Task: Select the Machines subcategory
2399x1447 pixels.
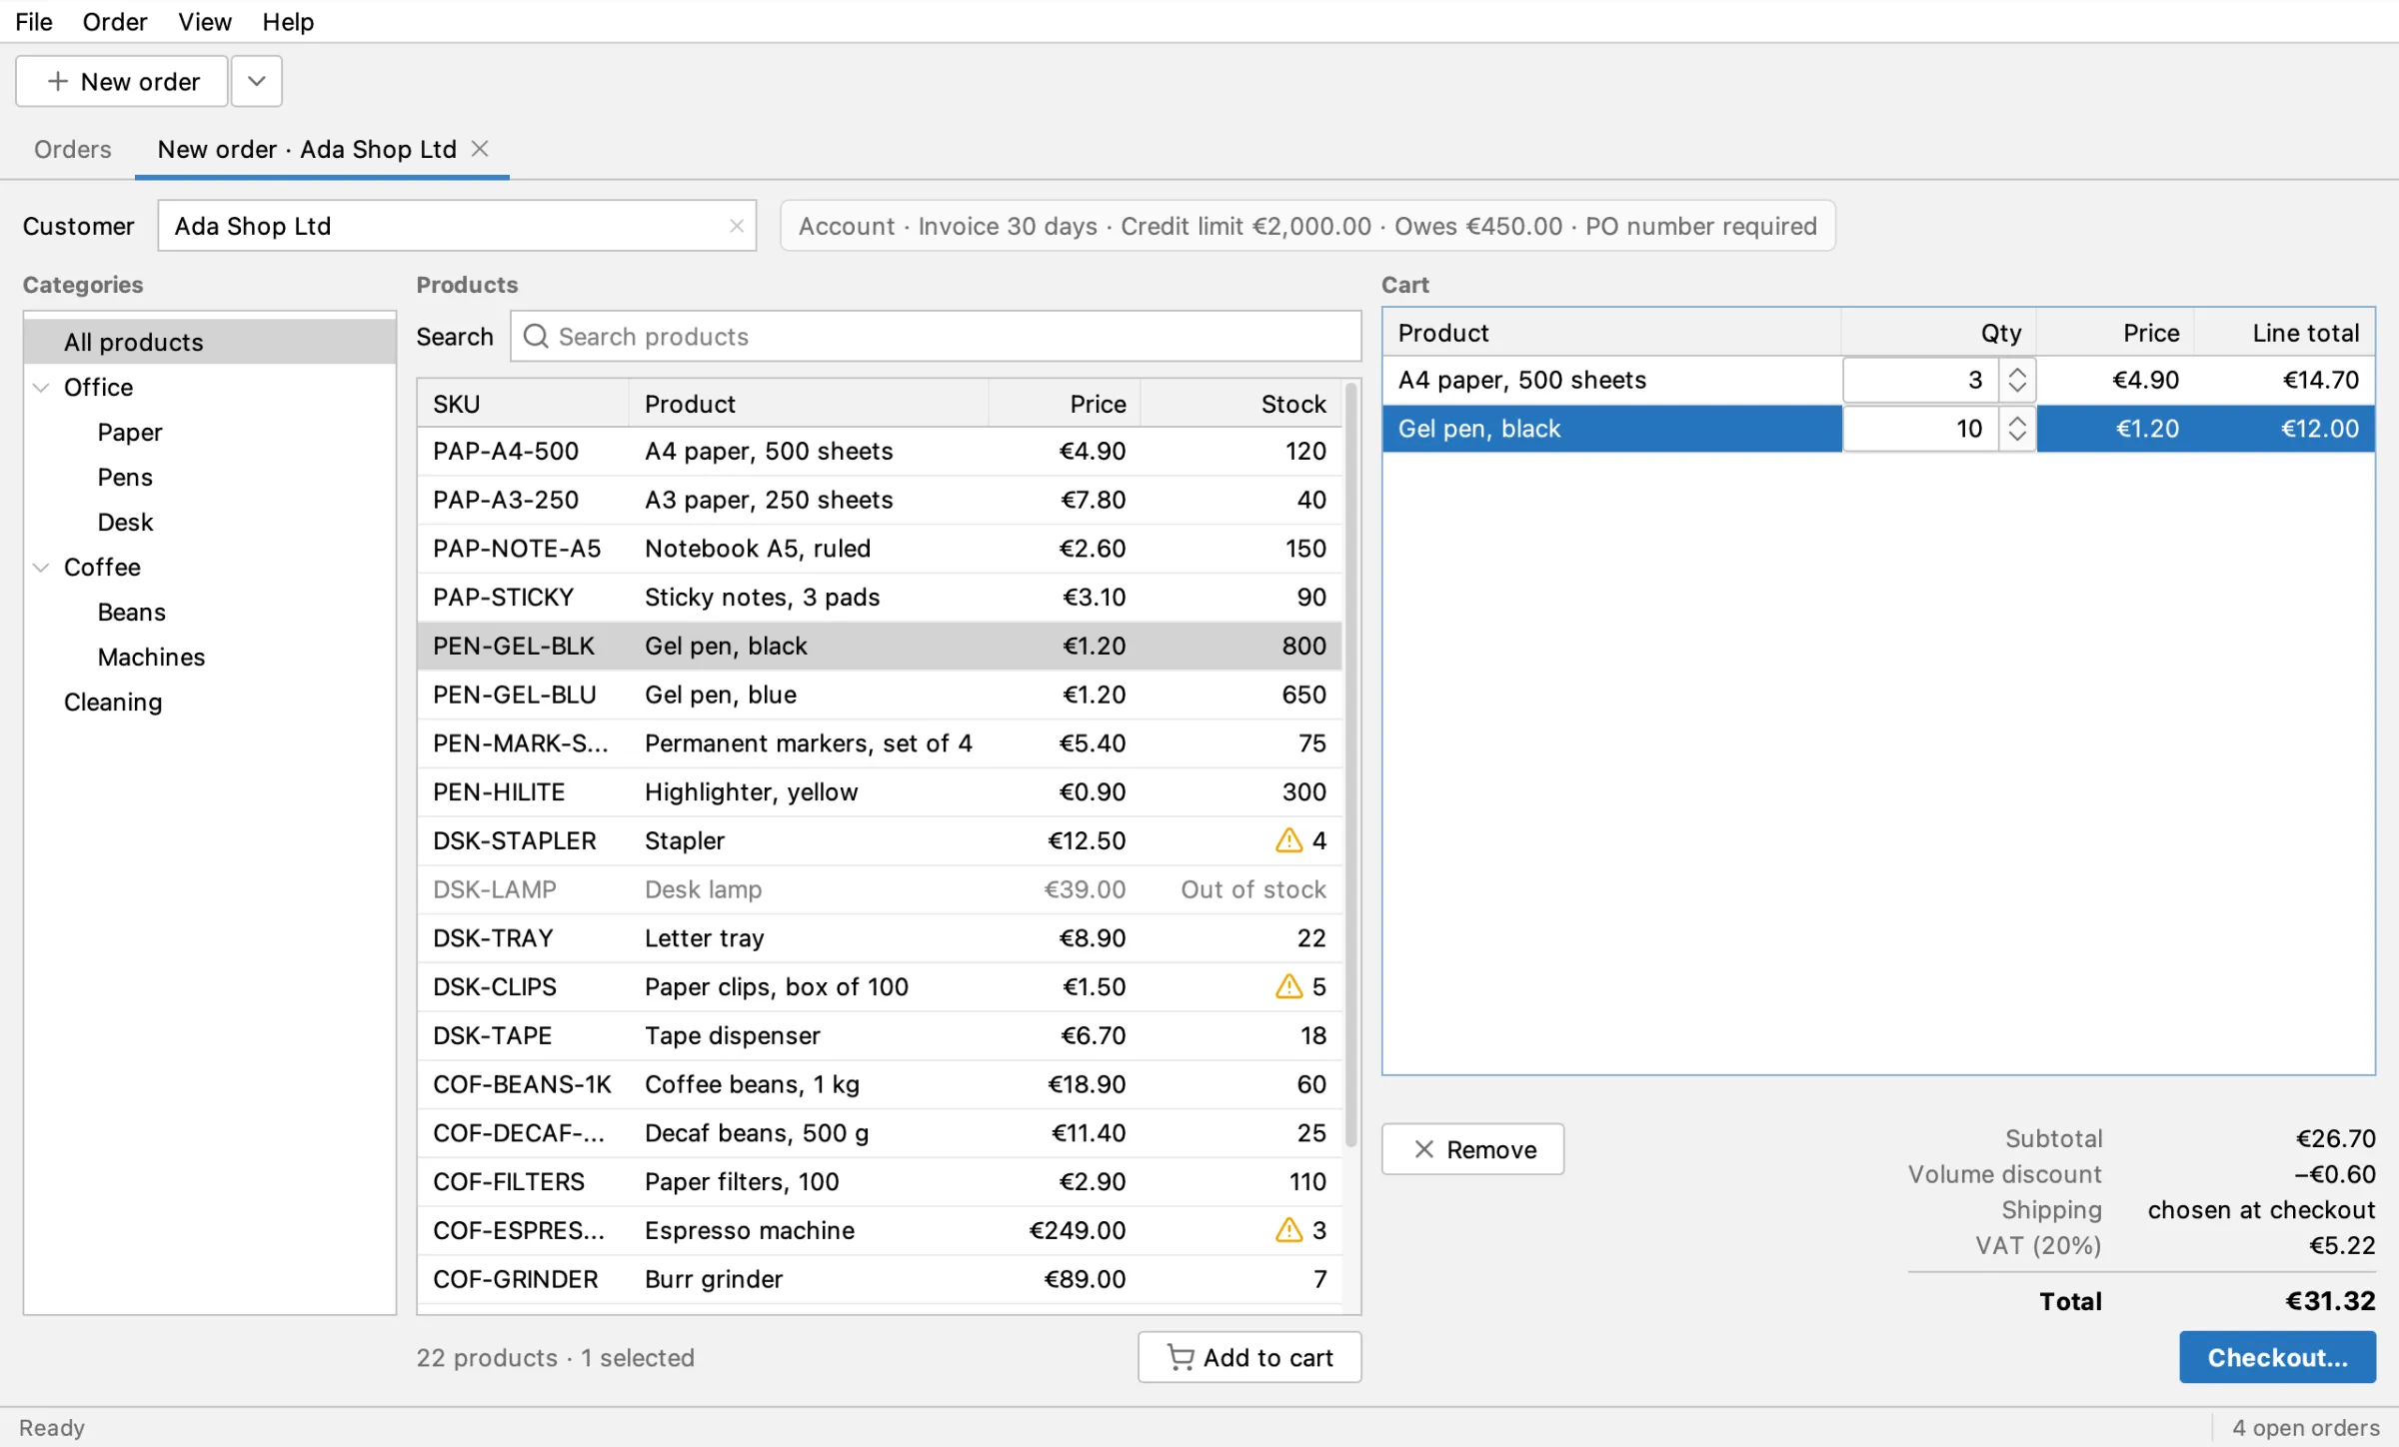Action: click(151, 657)
